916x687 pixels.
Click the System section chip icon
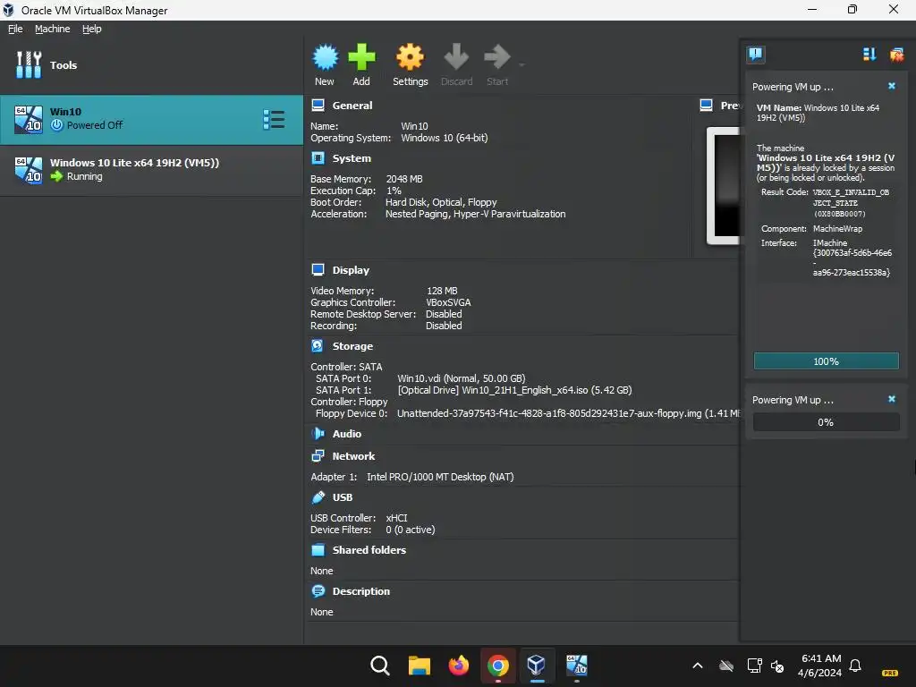pos(318,158)
